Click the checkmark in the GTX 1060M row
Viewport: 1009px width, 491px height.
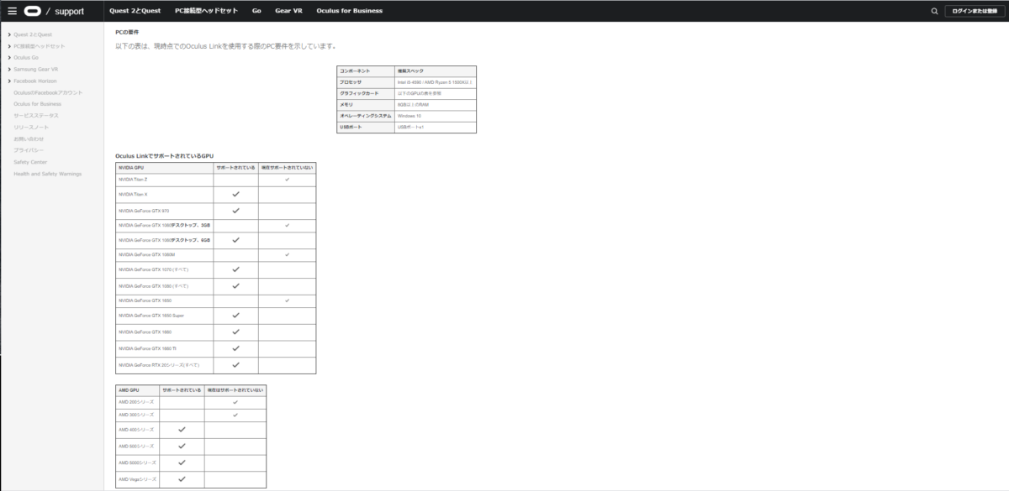[x=287, y=254]
